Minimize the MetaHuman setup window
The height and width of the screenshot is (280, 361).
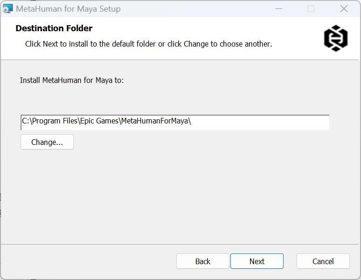(279, 9)
